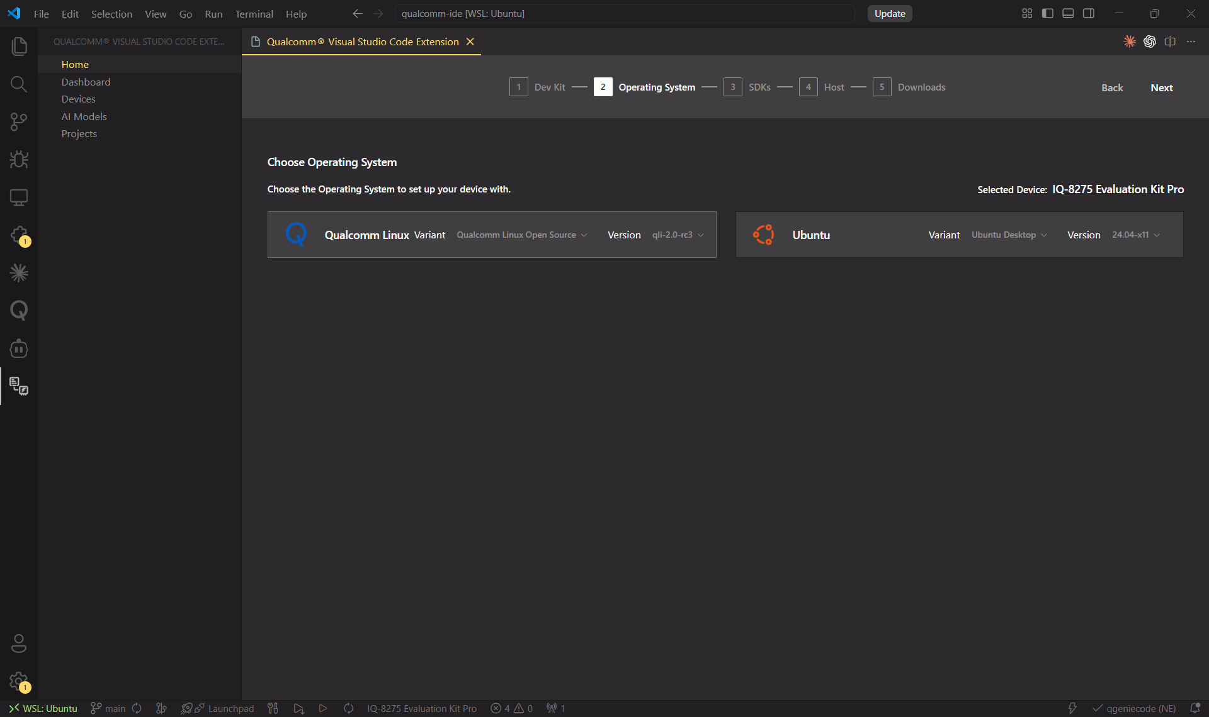The width and height of the screenshot is (1209, 717).
Task: Click the main branch in status bar
Action: pos(108,708)
